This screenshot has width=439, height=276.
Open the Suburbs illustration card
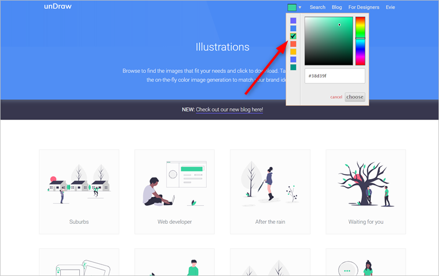click(x=79, y=191)
